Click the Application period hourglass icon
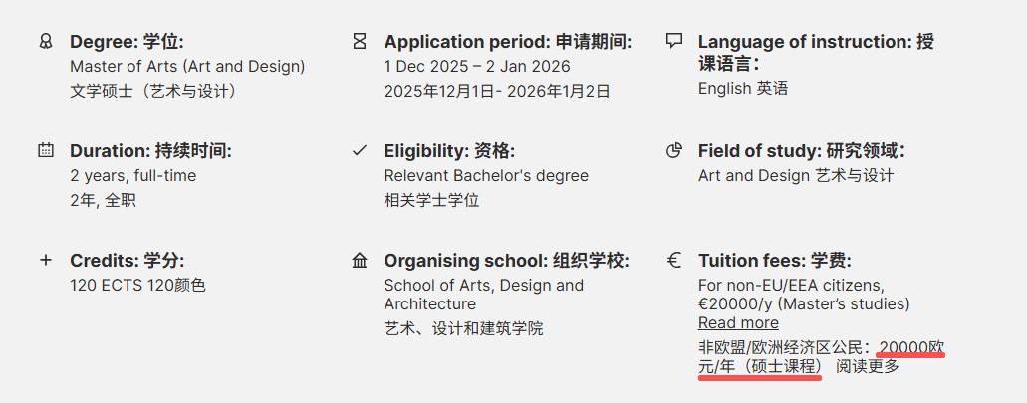 click(x=360, y=42)
